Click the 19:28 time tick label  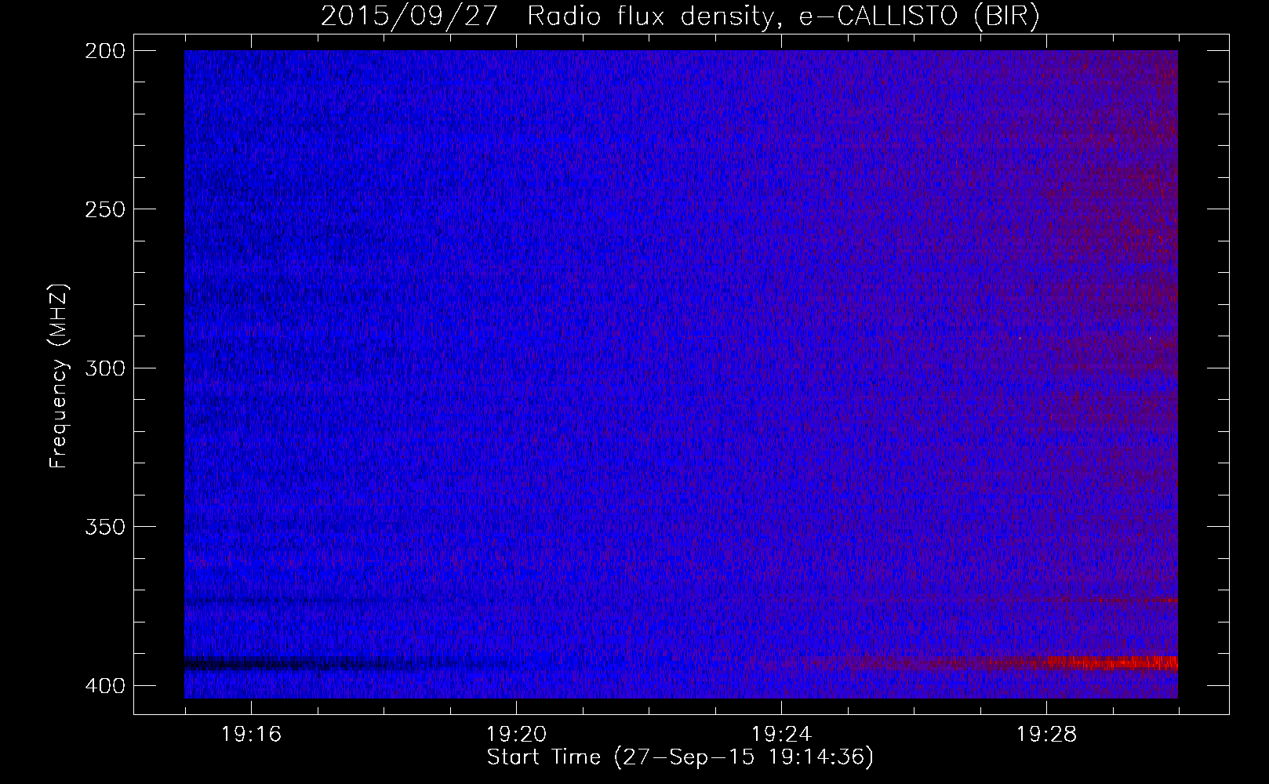click(x=1046, y=735)
